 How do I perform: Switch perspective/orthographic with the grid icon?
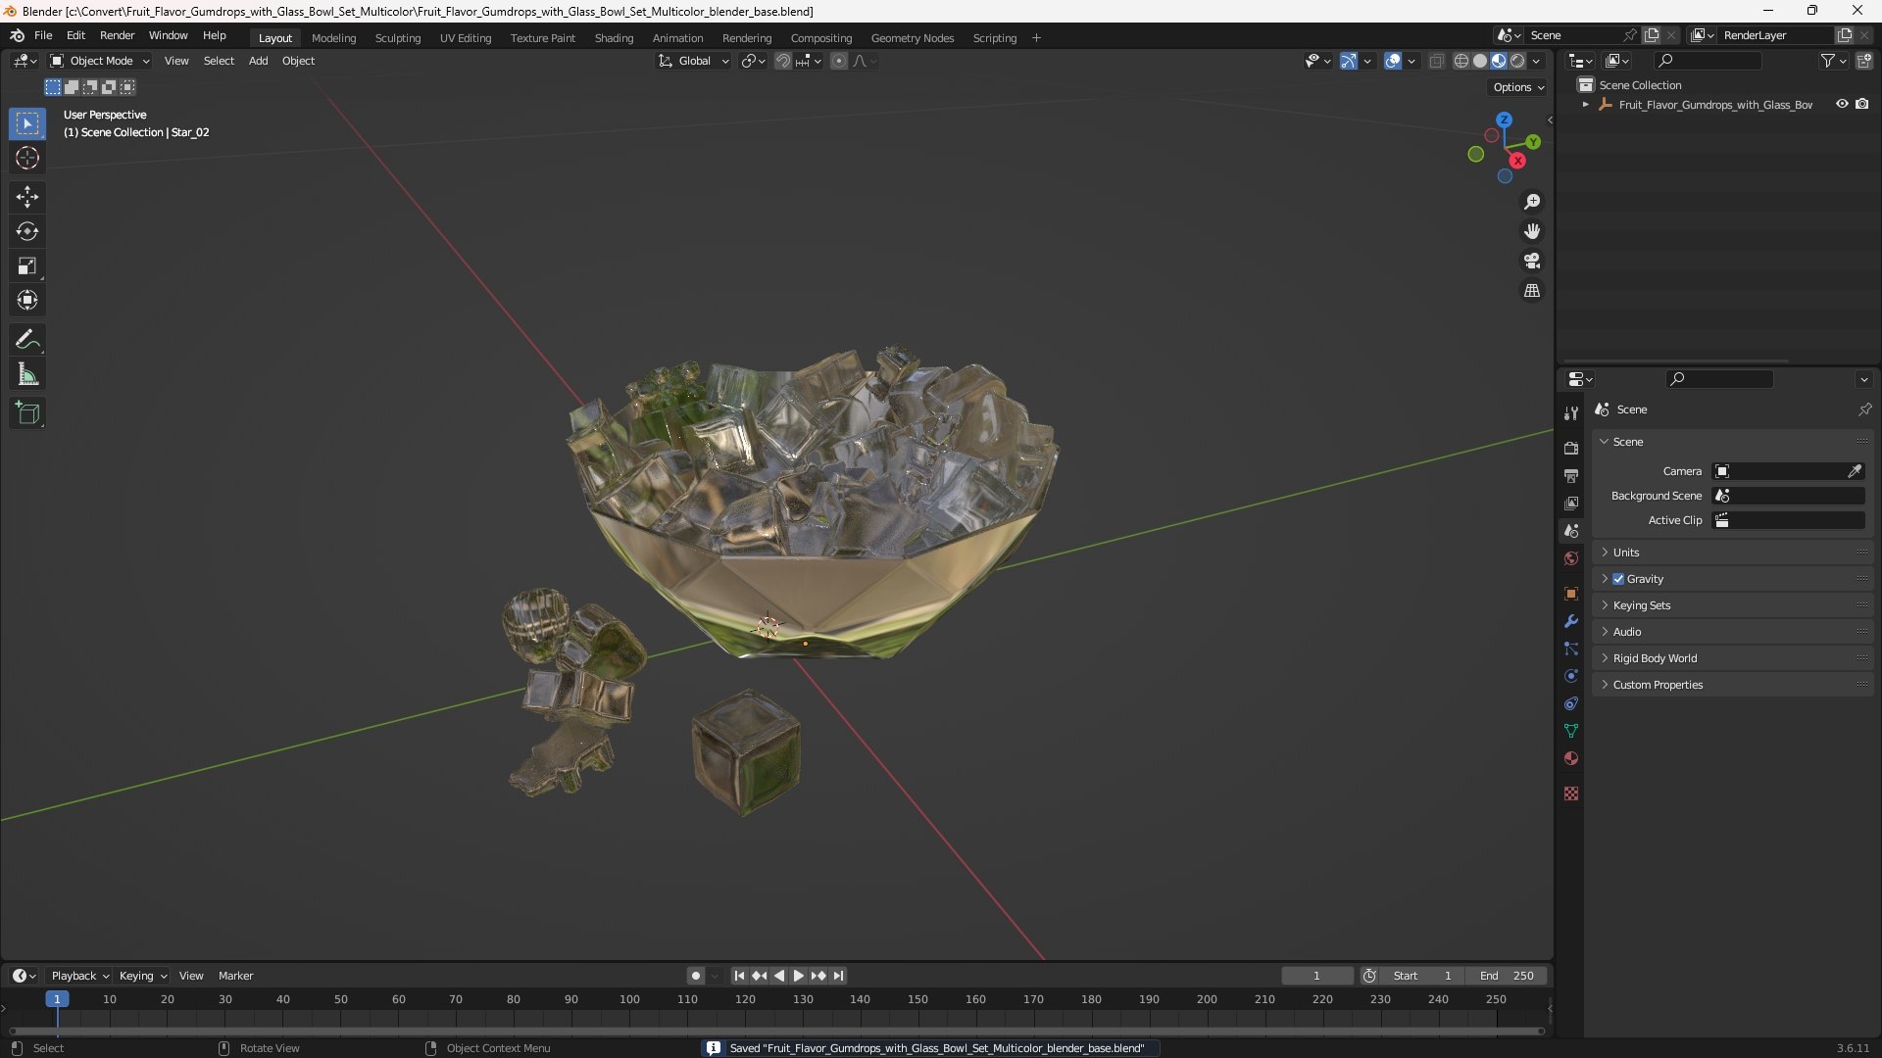(x=1532, y=291)
